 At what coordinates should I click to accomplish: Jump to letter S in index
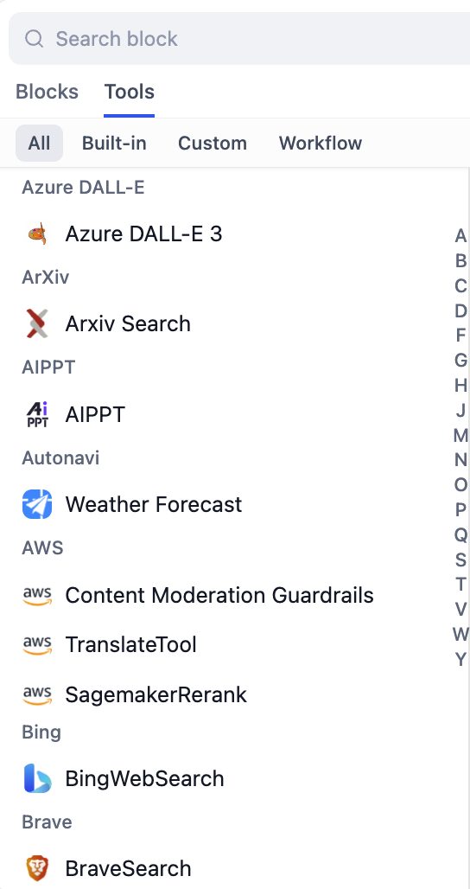[461, 560]
